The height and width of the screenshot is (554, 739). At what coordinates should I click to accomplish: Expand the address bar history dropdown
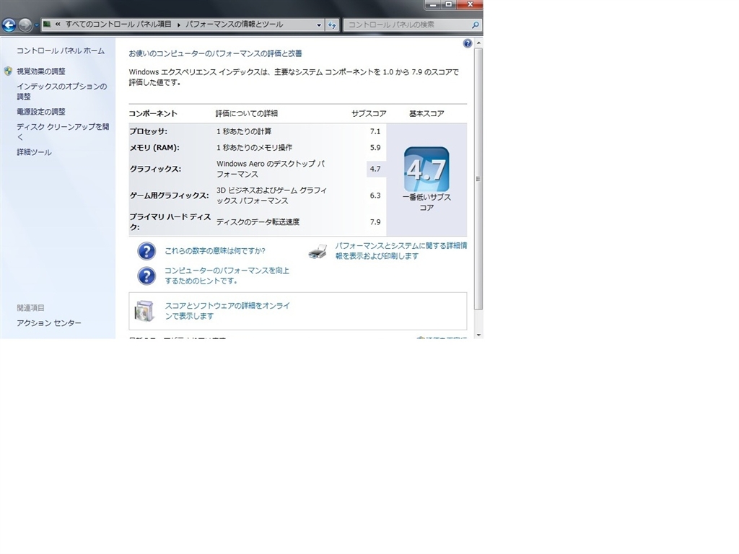319,25
